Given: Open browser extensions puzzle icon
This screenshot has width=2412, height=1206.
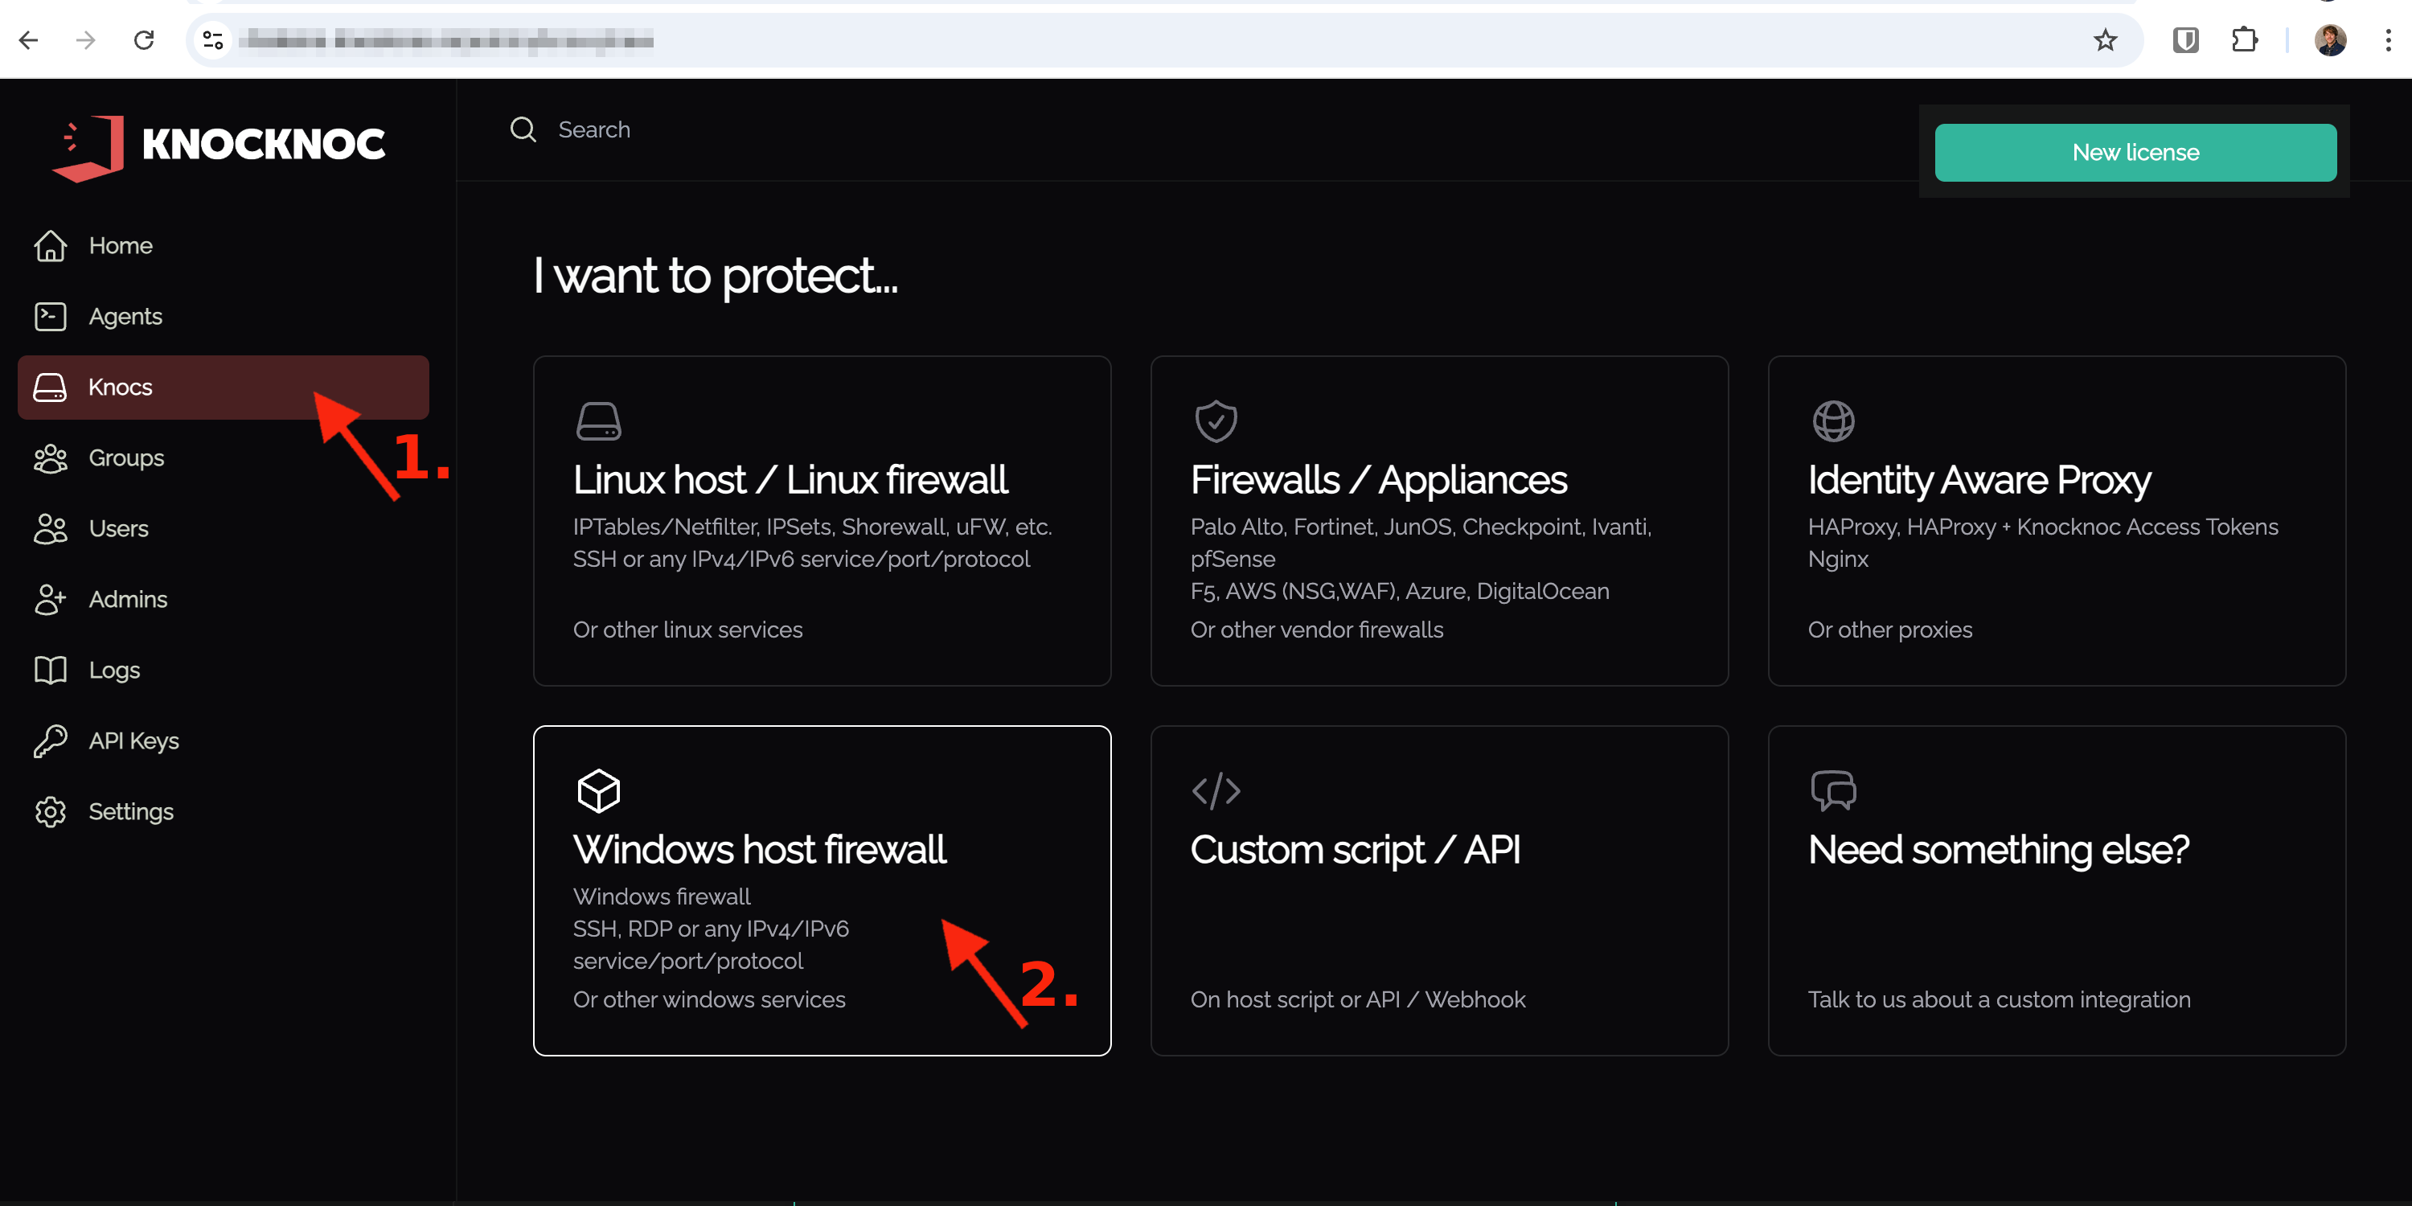Looking at the screenshot, I should 2243,40.
